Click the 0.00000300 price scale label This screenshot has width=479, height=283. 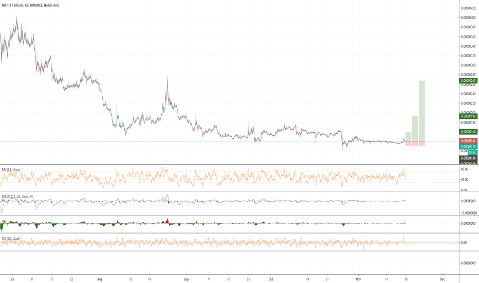468,65
